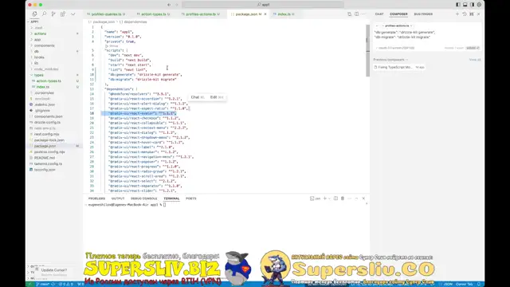Viewport: 510px width, 287px height.
Task: Switch to the PROBLEMS panel tab
Action: [x=96, y=199]
